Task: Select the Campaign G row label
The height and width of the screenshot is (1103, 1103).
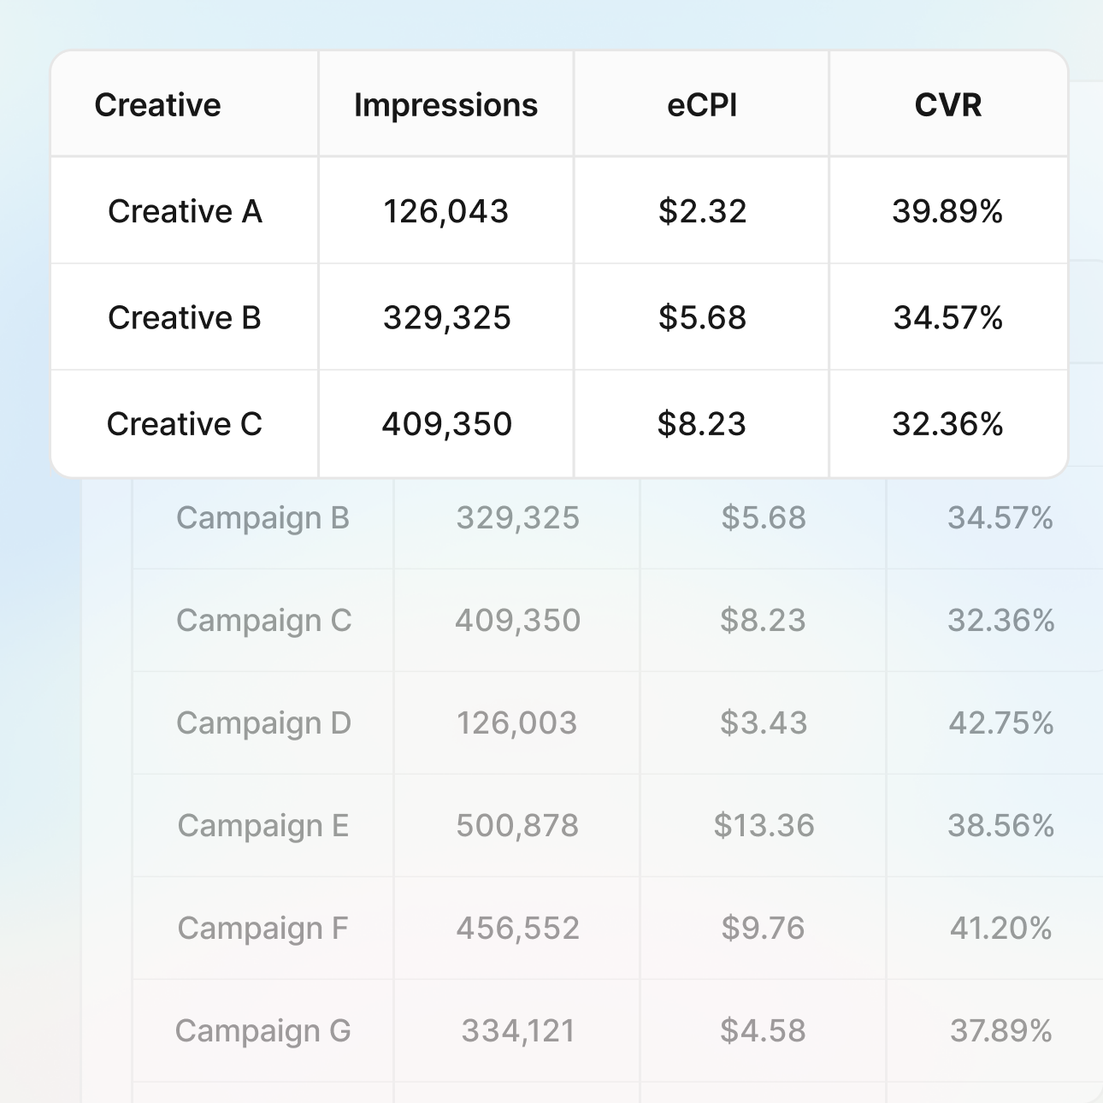Action: click(x=262, y=1031)
